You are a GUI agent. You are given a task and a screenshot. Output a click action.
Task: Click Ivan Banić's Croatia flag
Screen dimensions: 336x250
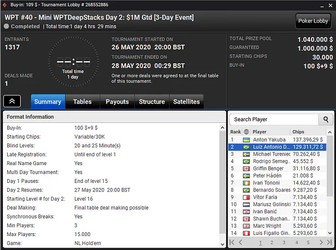246,212
